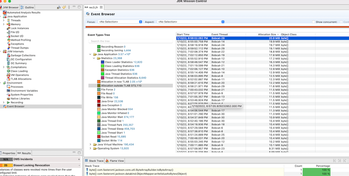Viewport: 349px width, 176px height.
Task: Expand the Java Virtual Machine folder
Action: [x=90, y=144]
